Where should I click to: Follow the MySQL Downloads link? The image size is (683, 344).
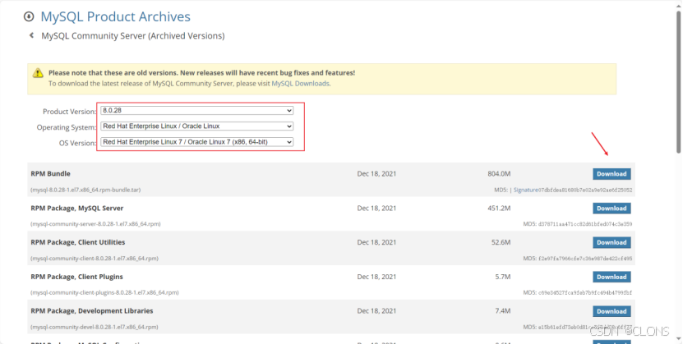pos(301,84)
